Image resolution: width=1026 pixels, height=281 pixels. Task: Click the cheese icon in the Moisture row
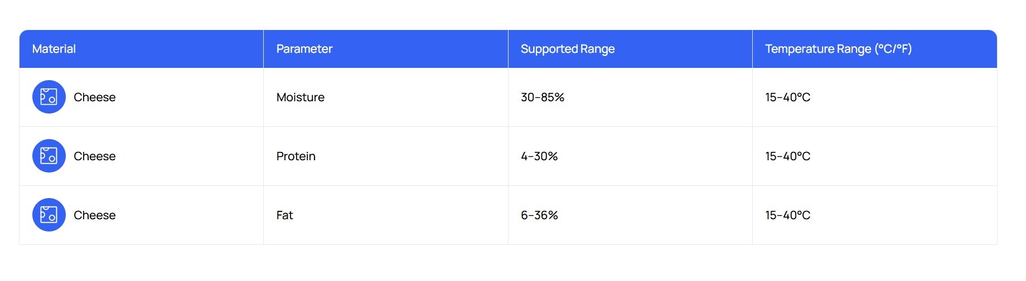tap(49, 97)
